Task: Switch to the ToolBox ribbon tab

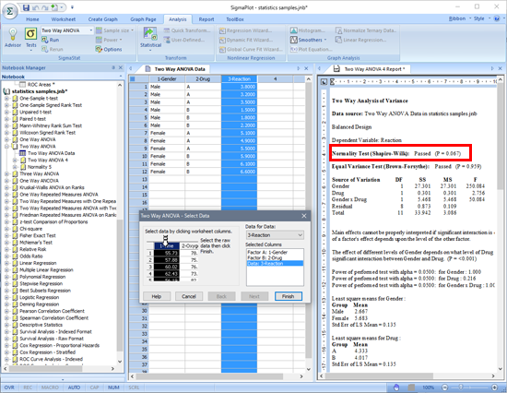Action: pyautogui.click(x=235, y=19)
